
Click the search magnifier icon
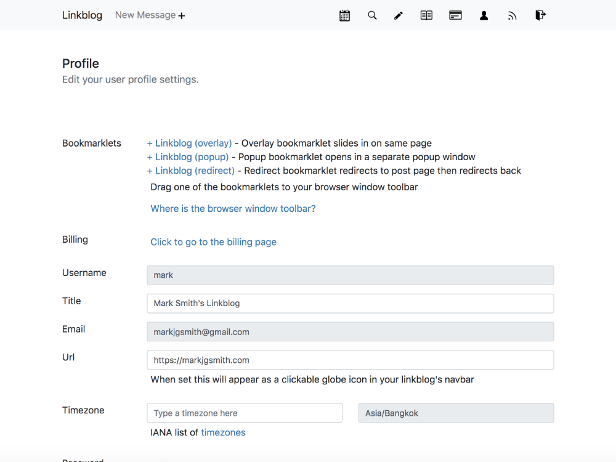(x=372, y=16)
